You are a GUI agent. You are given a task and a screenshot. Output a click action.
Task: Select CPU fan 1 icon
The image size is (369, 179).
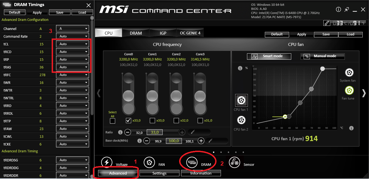pyautogui.click(x=241, y=100)
